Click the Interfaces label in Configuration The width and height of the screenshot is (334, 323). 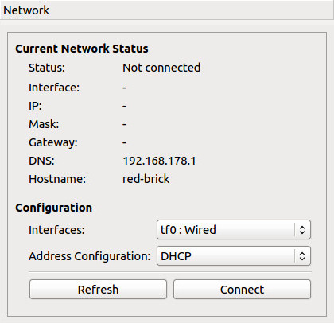point(56,230)
